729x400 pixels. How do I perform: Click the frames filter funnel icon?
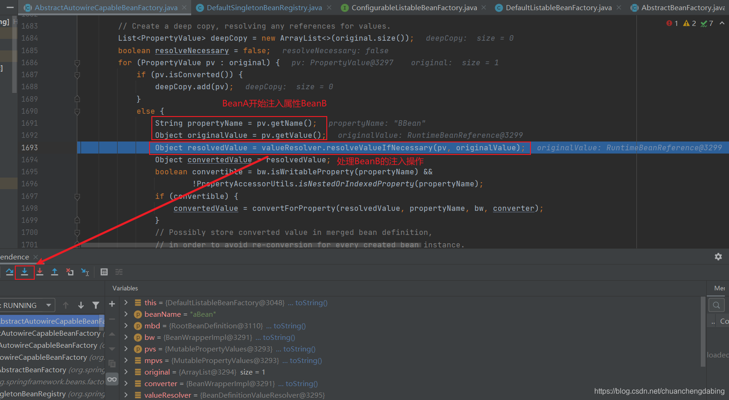click(x=96, y=305)
